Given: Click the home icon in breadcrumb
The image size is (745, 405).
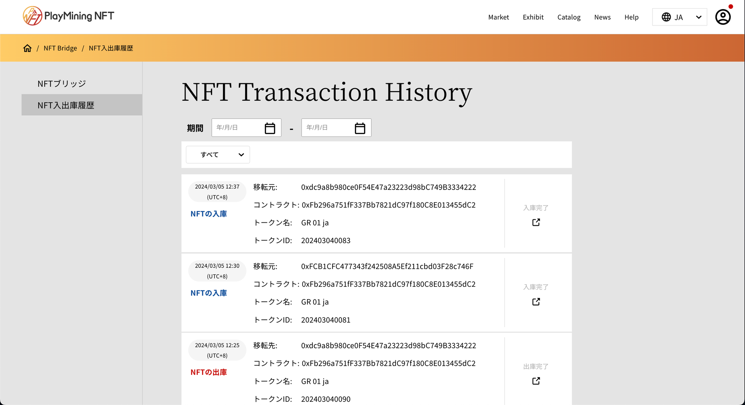Looking at the screenshot, I should coord(27,48).
